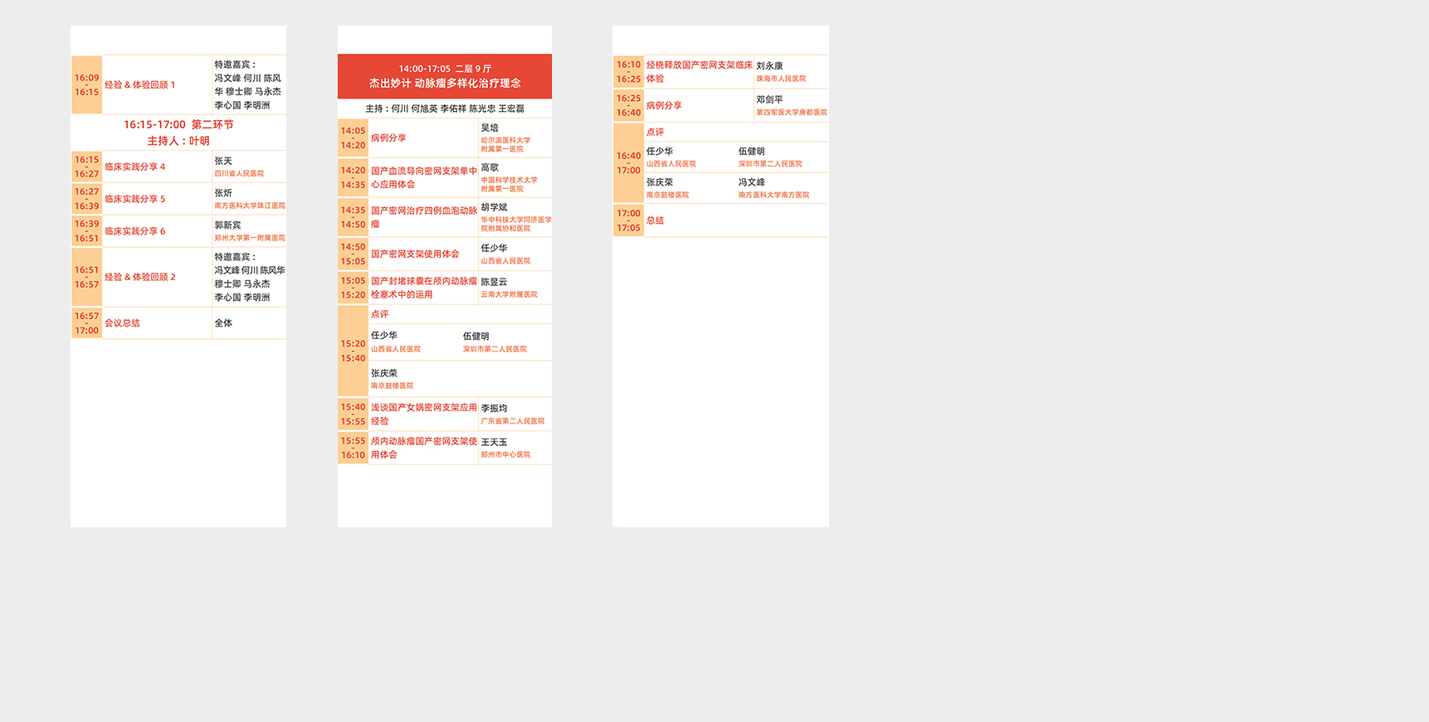Screen dimensions: 1429x722
Task: Click the topic "国产血流导向密网支架单中心应用体会"
Action: click(x=423, y=177)
